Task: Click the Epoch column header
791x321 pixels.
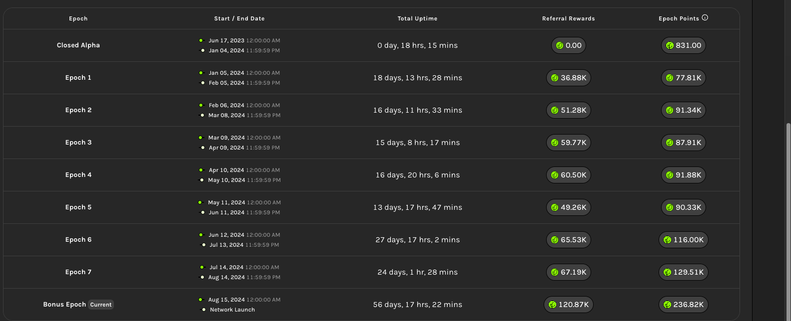Action: click(x=78, y=18)
